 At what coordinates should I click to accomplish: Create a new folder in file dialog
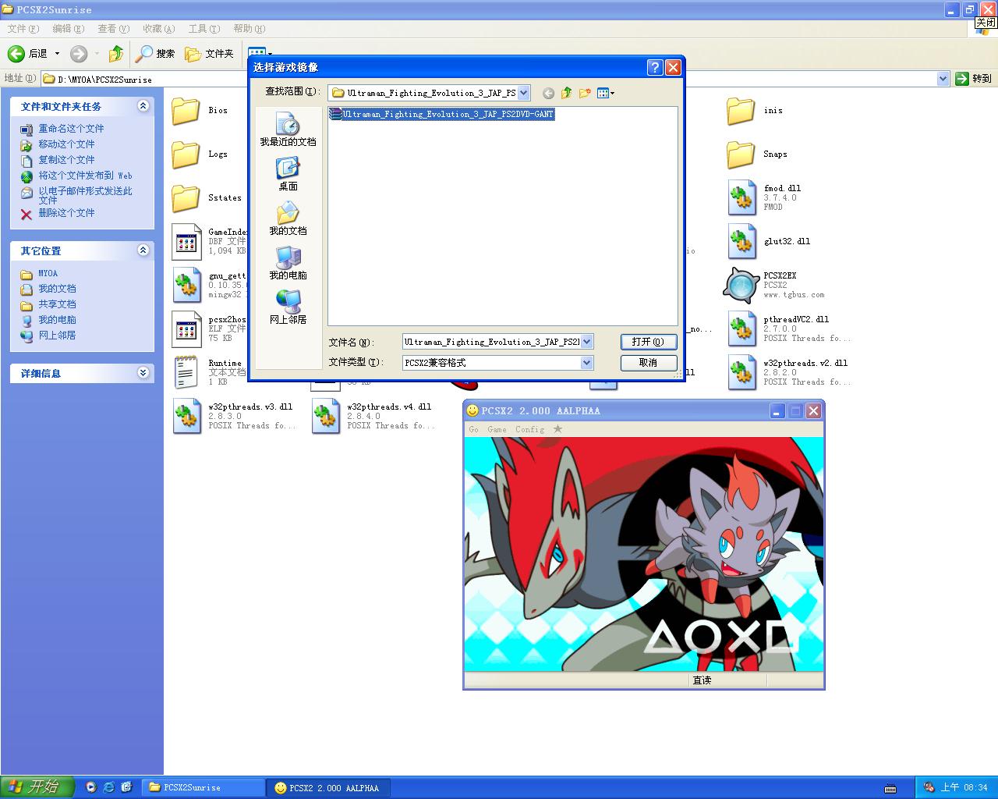pyautogui.click(x=585, y=93)
